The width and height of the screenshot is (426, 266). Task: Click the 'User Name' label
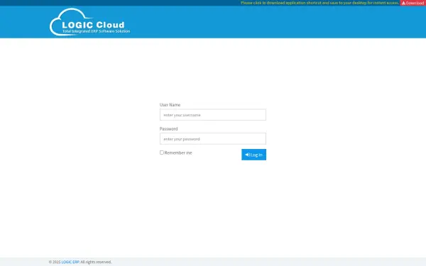pyautogui.click(x=170, y=105)
